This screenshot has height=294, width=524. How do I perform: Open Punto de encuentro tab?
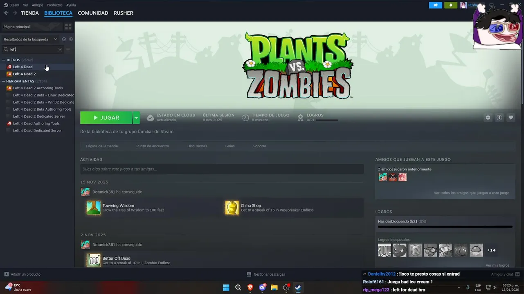pos(153,146)
